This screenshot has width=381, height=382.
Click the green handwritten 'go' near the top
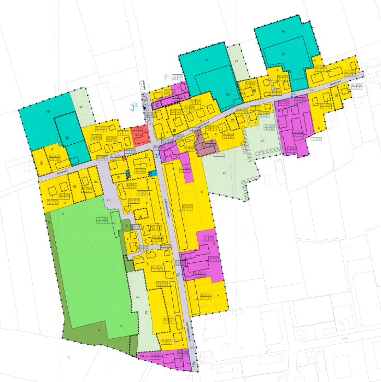coord(167,77)
